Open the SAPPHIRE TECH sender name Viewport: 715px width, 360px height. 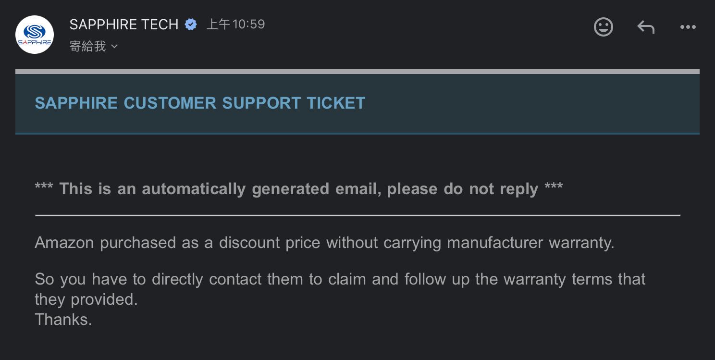click(x=124, y=25)
